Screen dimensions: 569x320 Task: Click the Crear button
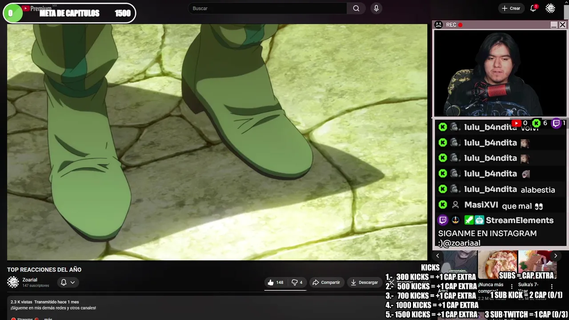pyautogui.click(x=511, y=8)
